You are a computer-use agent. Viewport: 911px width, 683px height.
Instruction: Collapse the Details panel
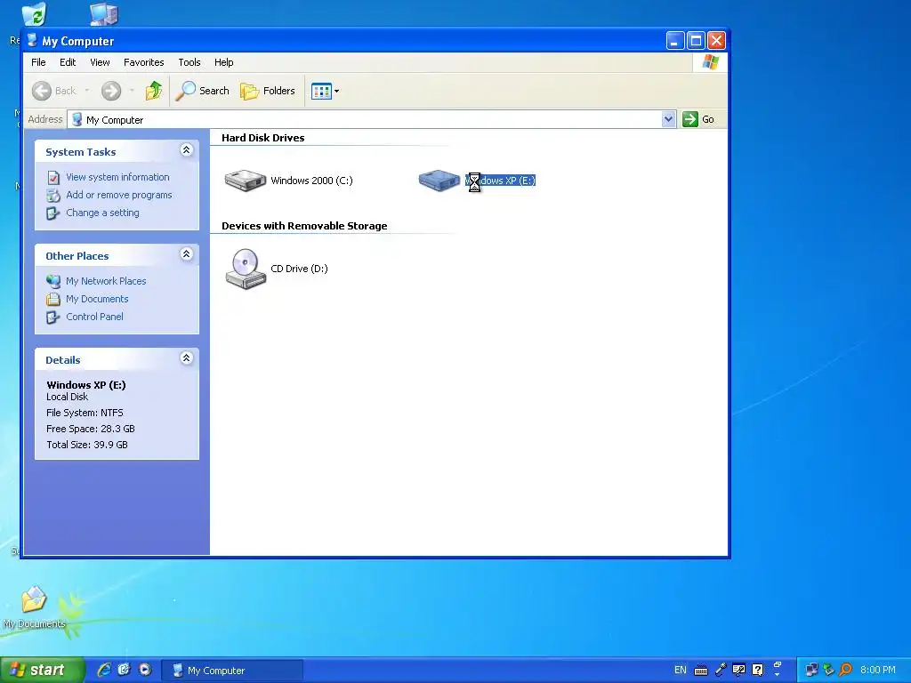click(187, 358)
